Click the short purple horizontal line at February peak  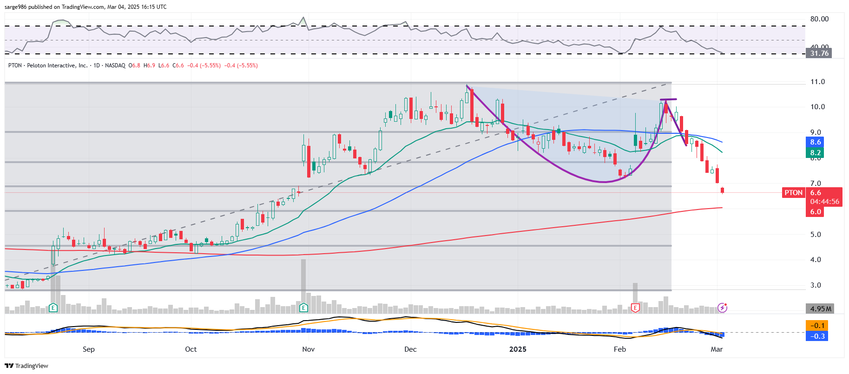(x=668, y=99)
